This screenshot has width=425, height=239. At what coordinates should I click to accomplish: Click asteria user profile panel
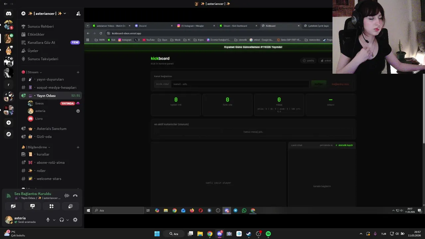coord(23,220)
